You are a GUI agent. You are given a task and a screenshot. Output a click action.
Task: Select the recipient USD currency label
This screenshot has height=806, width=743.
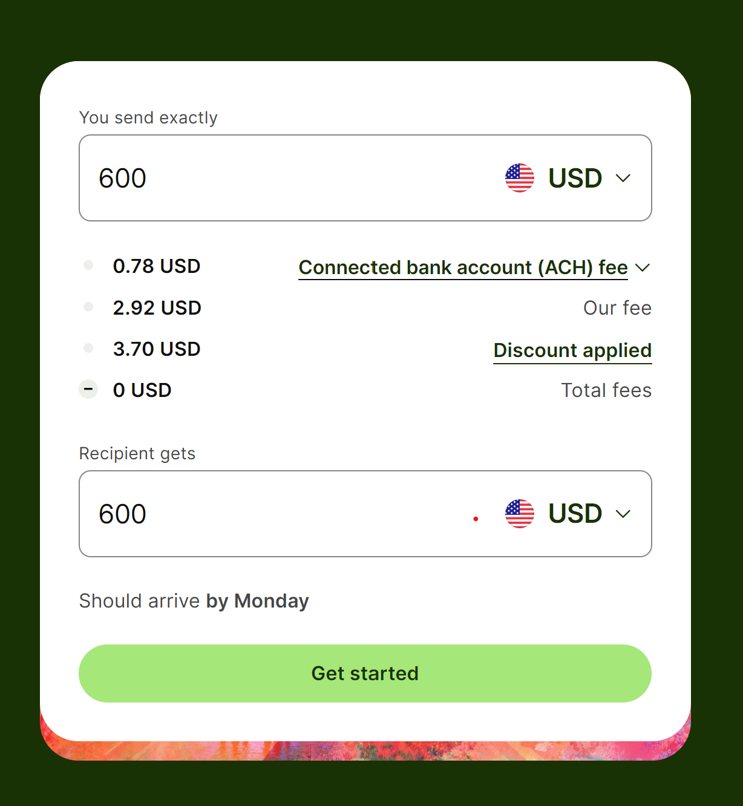pyautogui.click(x=575, y=514)
